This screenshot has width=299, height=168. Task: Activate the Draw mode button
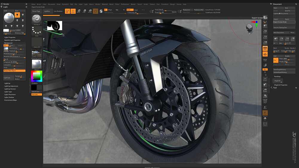click(73, 11)
